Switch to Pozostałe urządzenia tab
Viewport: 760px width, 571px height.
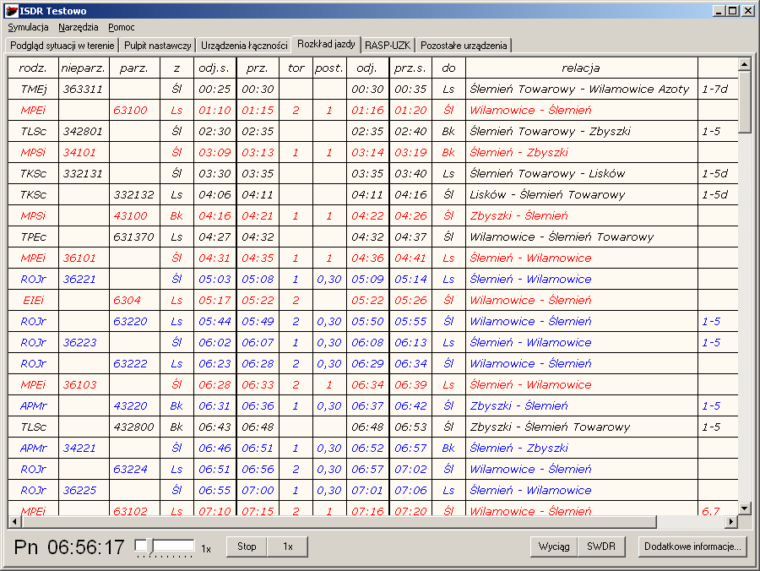click(x=464, y=45)
